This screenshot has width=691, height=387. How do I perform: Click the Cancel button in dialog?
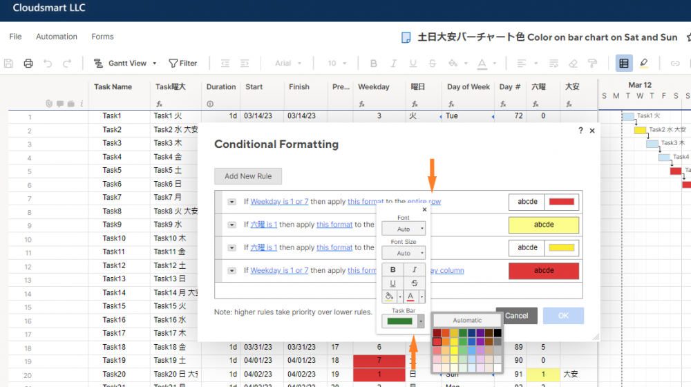click(x=516, y=316)
